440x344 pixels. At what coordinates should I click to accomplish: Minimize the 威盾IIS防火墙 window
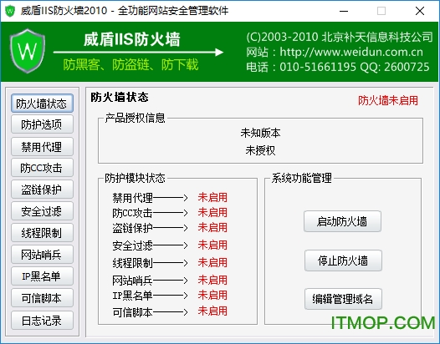(x=344, y=11)
